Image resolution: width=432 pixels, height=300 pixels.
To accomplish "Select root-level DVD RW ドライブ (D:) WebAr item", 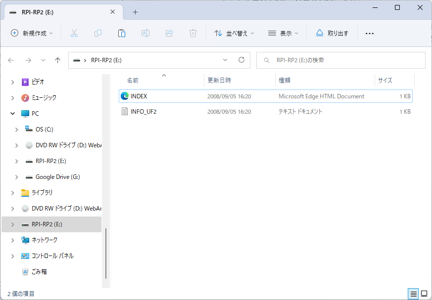I will 66,209.
